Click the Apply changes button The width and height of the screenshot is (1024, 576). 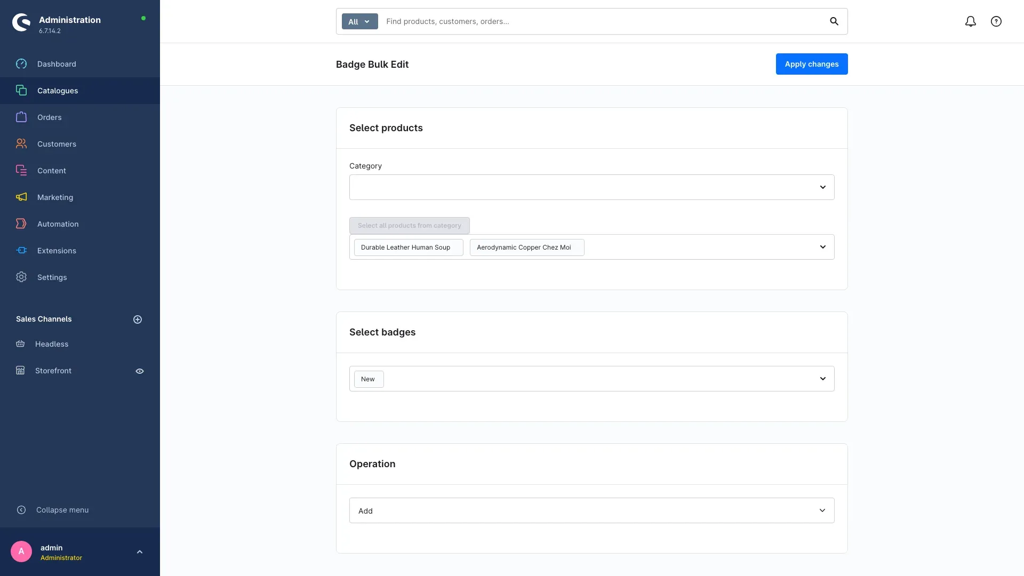click(x=812, y=64)
